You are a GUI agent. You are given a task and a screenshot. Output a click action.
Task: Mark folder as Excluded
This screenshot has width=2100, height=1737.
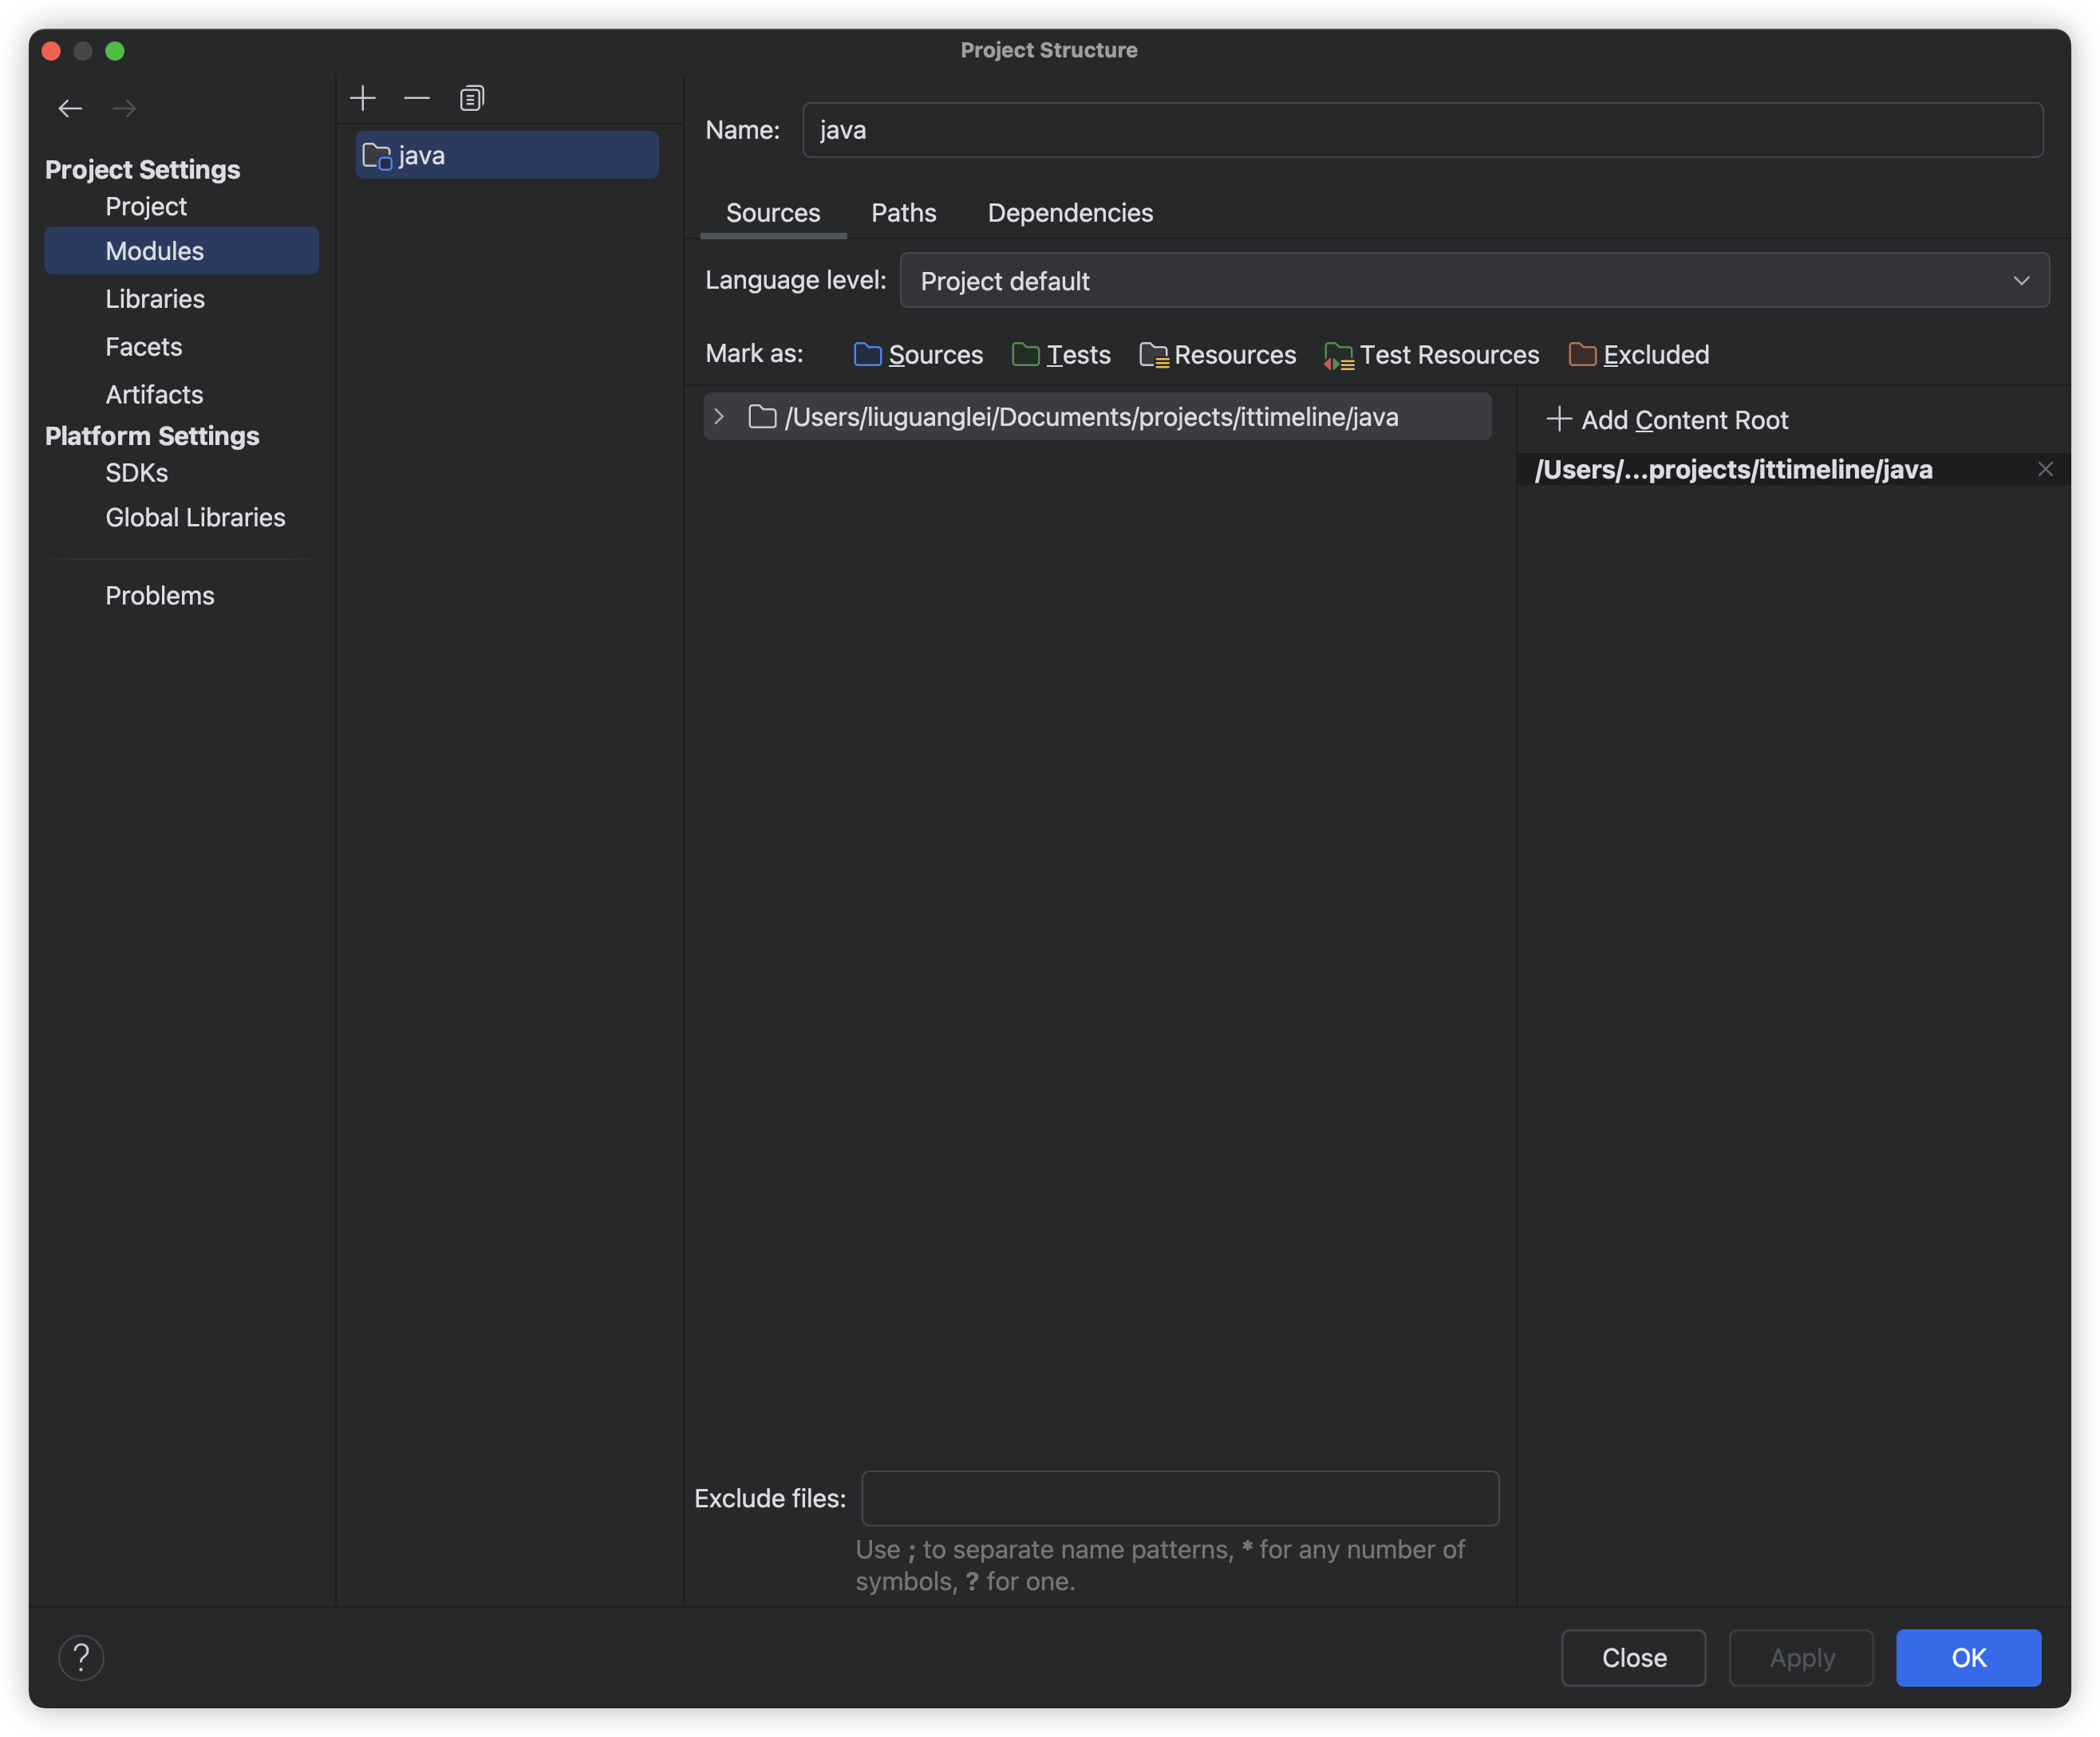coord(1639,355)
